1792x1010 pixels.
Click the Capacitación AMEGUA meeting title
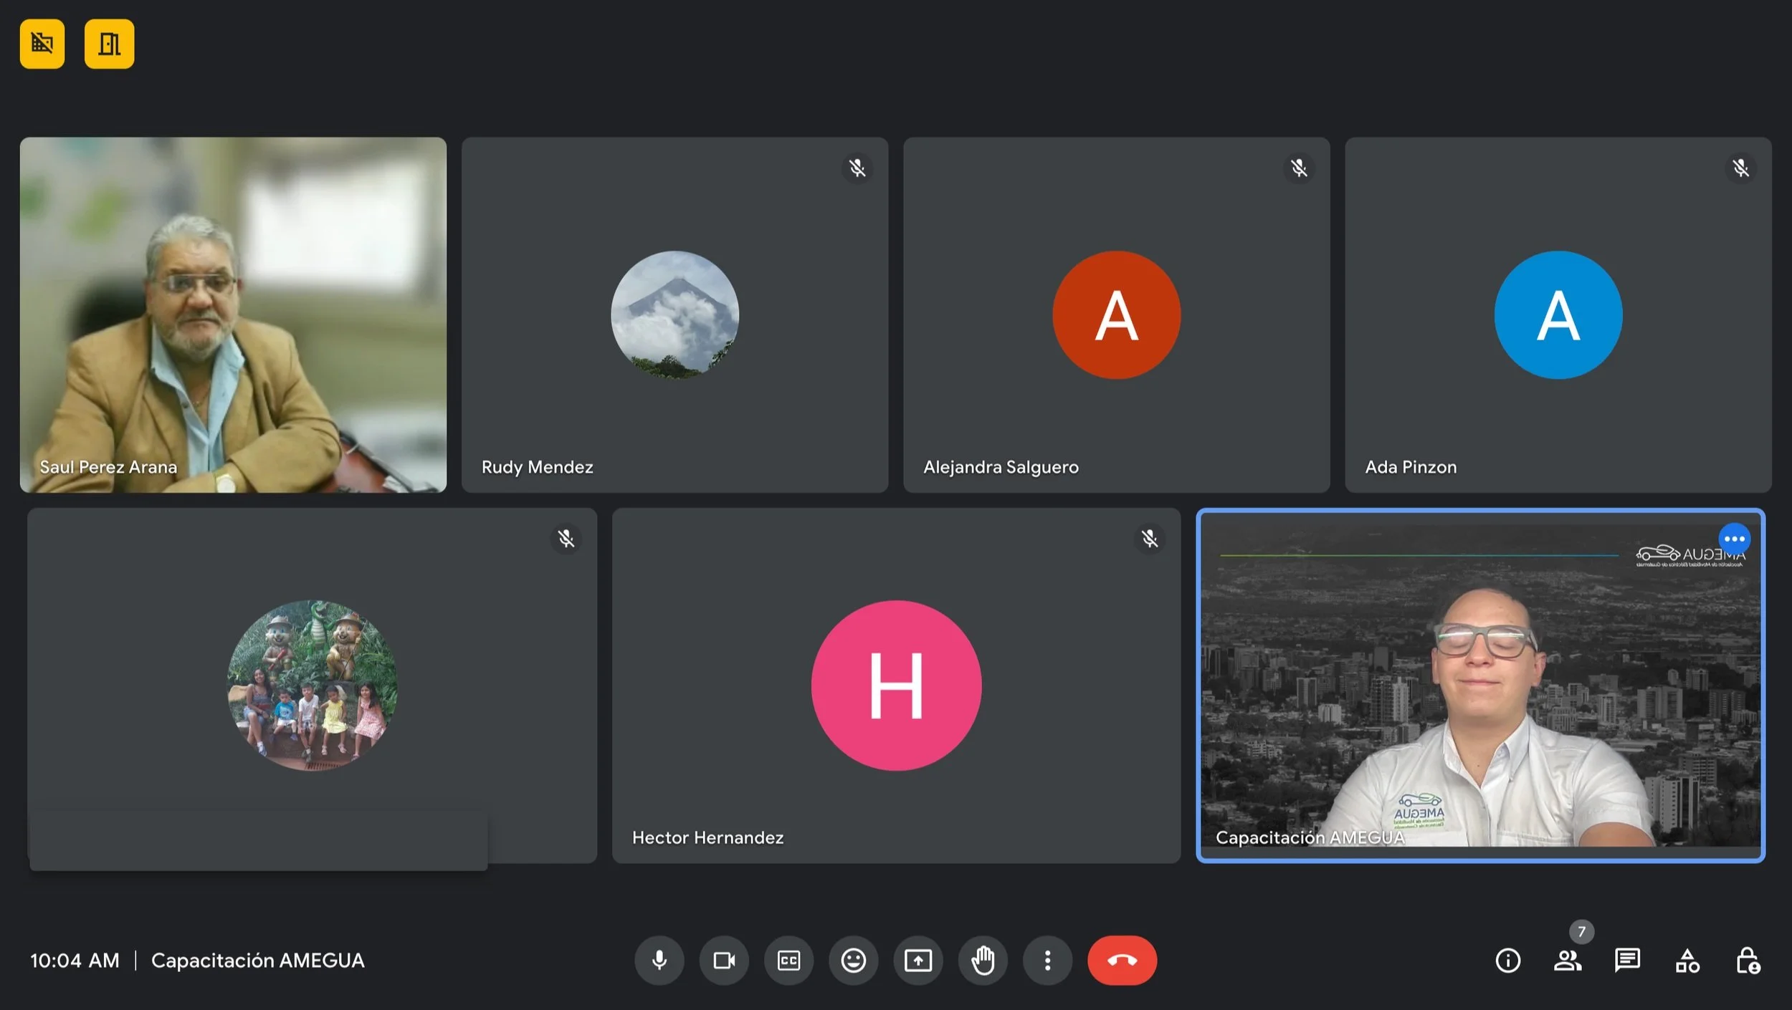[257, 961]
